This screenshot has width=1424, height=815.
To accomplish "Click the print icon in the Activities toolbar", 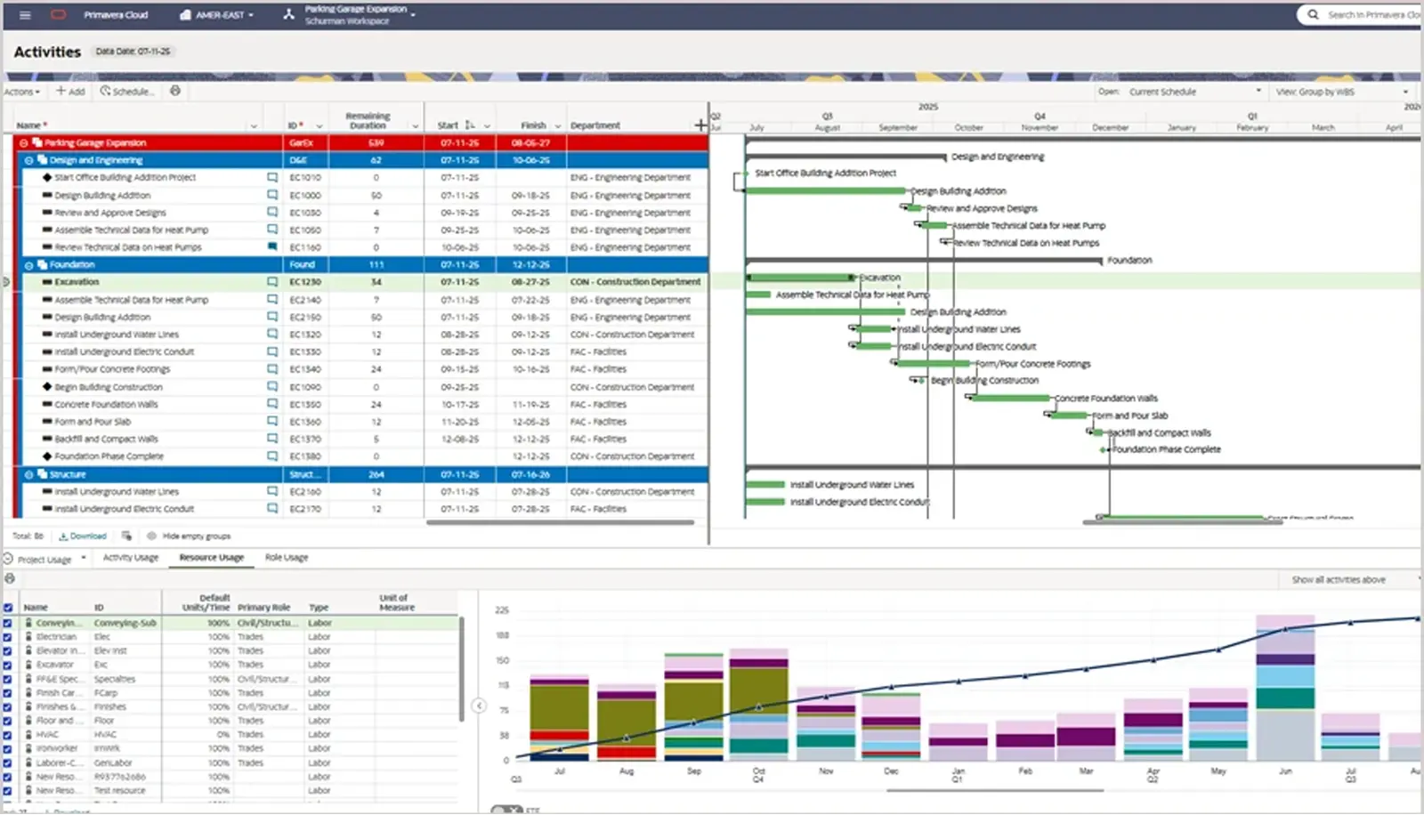I will [x=175, y=92].
